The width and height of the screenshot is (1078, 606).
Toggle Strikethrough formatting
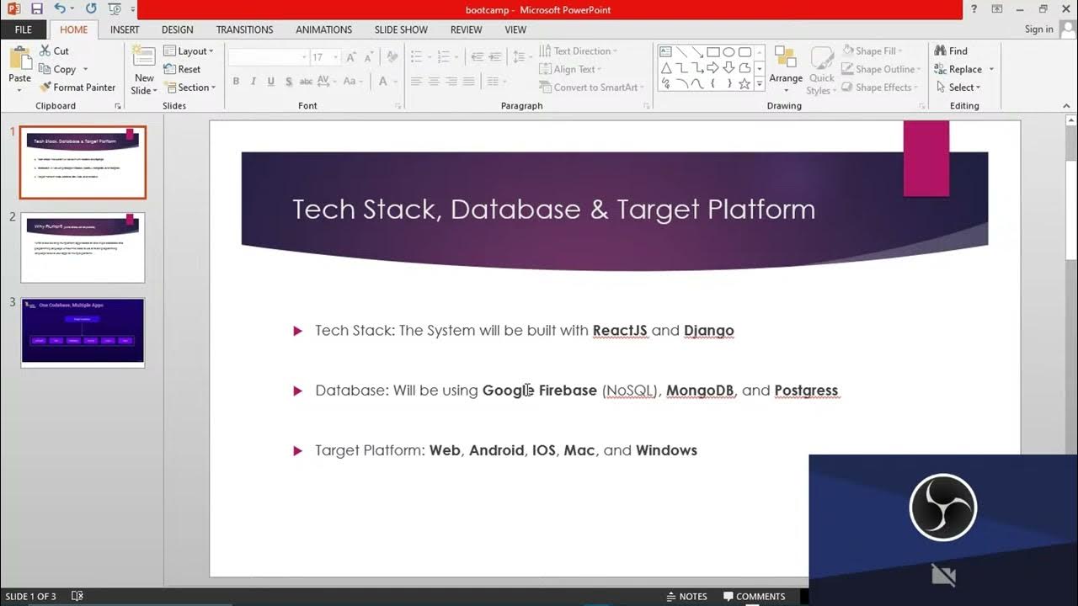[x=307, y=82]
